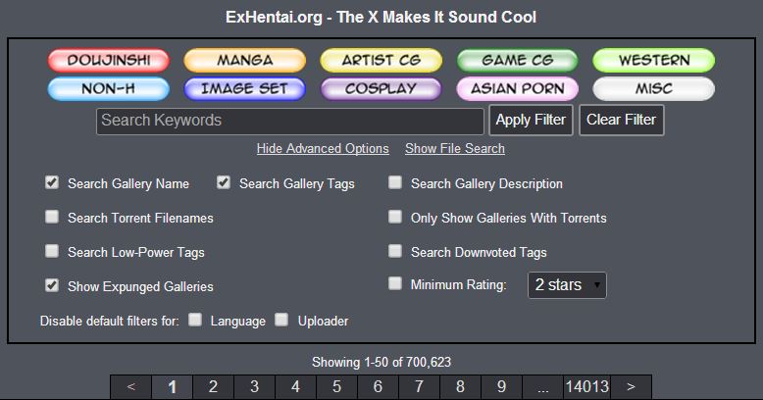Go to page 3
The height and width of the screenshot is (400, 763).
254,387
